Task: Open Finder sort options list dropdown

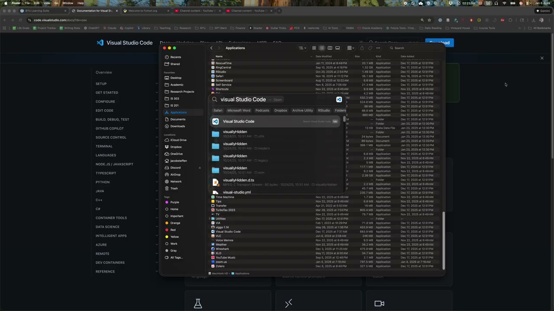Action: [302, 48]
